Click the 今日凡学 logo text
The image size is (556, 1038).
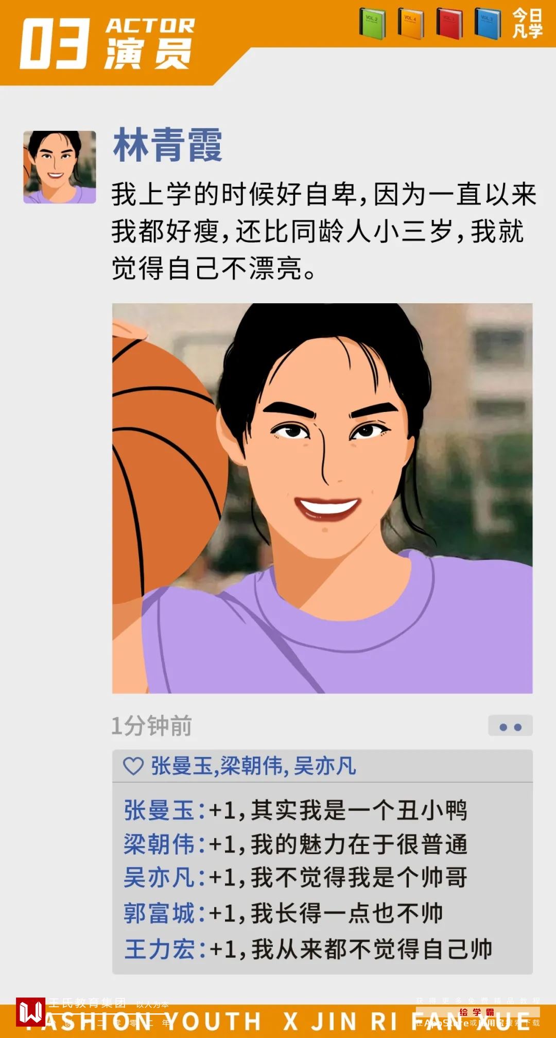tap(527, 23)
